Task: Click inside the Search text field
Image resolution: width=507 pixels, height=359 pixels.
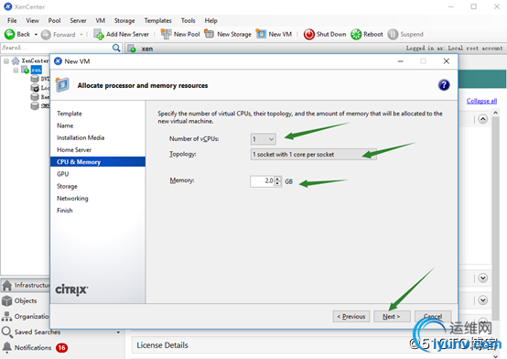Action: (57, 48)
